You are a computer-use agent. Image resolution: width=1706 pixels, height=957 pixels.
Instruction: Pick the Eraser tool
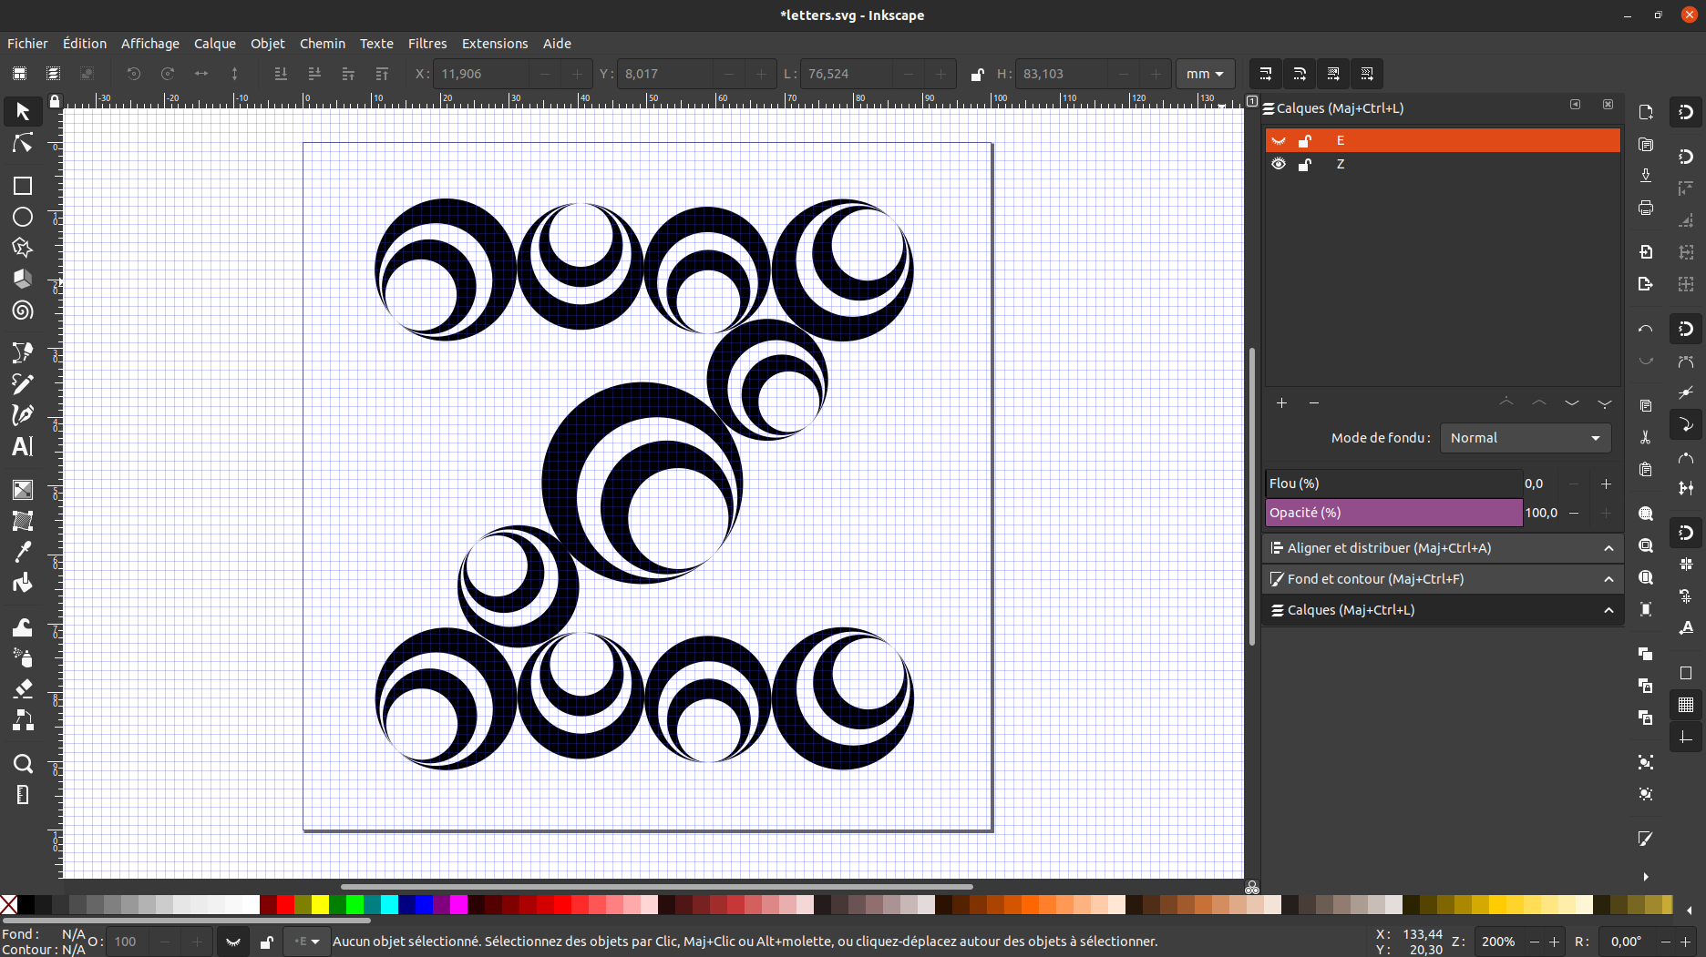pyautogui.click(x=23, y=687)
